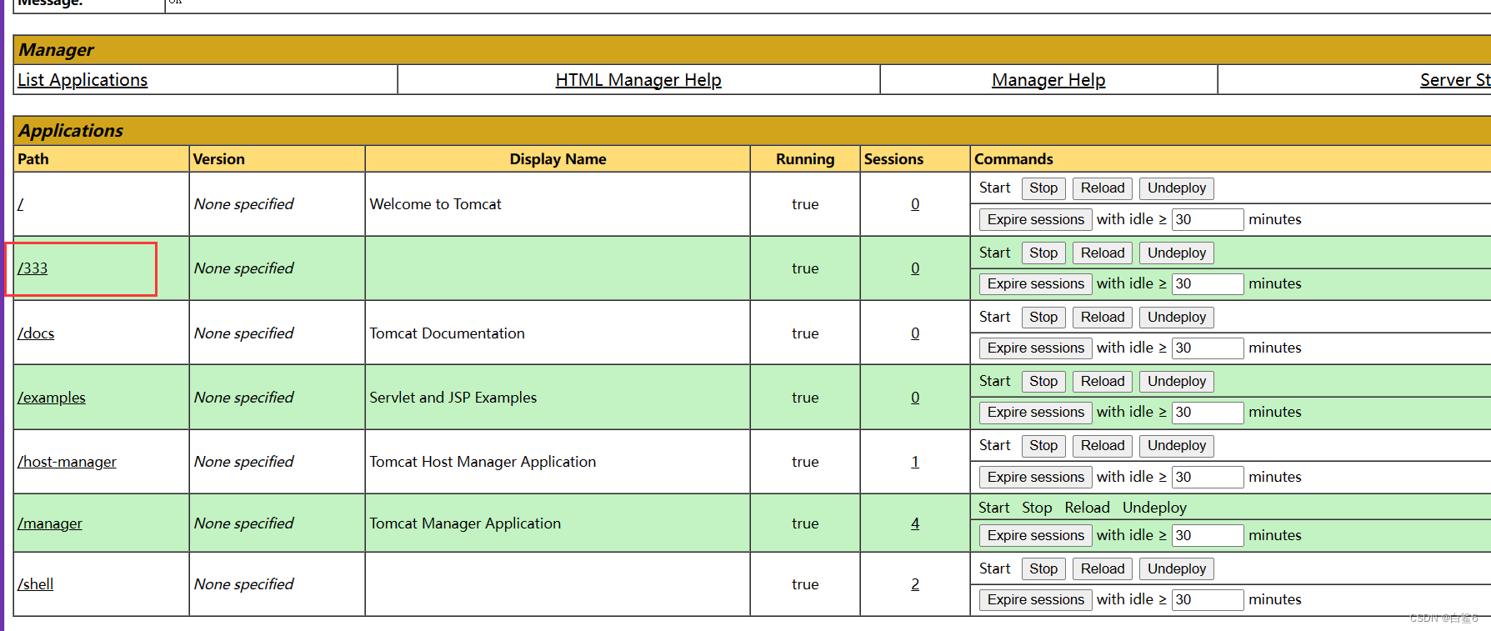The image size is (1491, 631).
Task: Open session count 0 for /examples
Action: coord(915,398)
